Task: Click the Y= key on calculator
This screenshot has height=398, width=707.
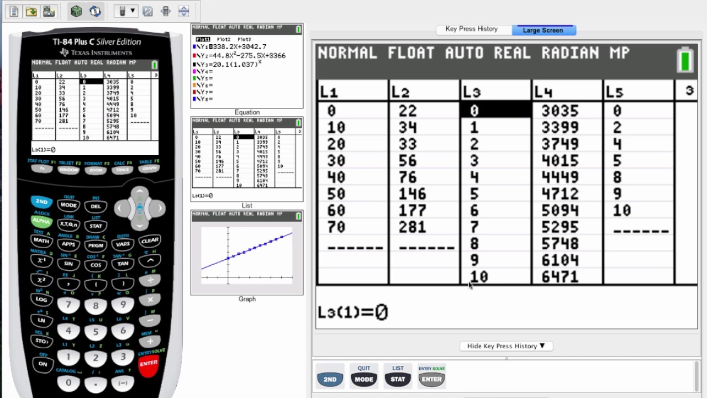Action: [42, 168]
